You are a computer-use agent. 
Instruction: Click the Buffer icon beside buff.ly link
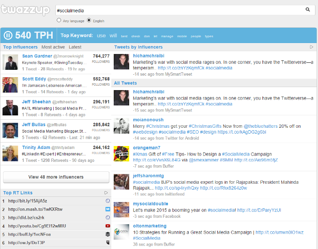(108, 234)
